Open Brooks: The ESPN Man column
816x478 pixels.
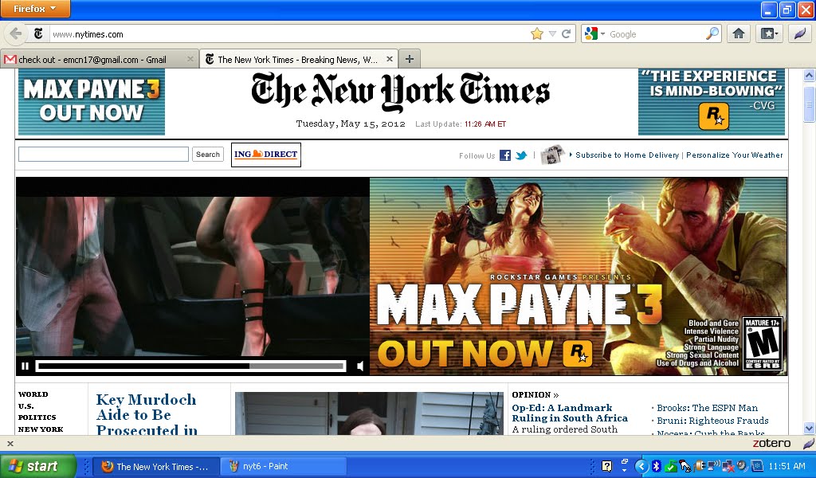tap(708, 408)
